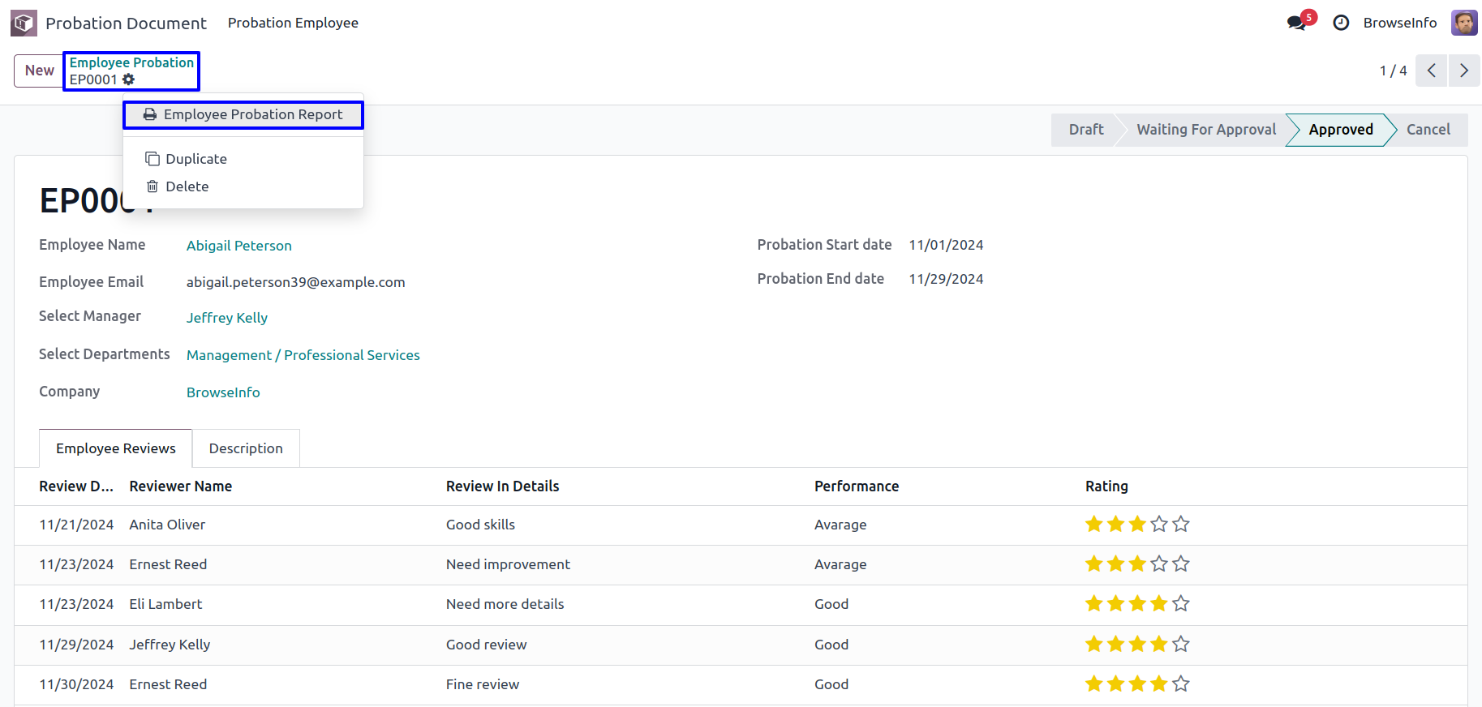Set Eli Lambert's rating to five stars

pyautogui.click(x=1181, y=604)
